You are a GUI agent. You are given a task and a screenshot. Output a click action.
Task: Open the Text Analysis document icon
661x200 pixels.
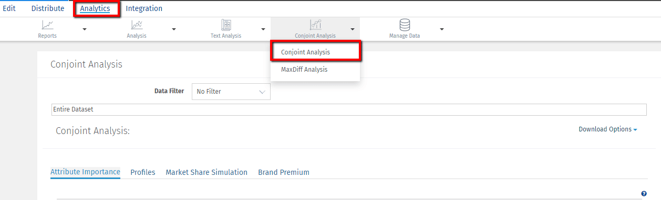226,25
